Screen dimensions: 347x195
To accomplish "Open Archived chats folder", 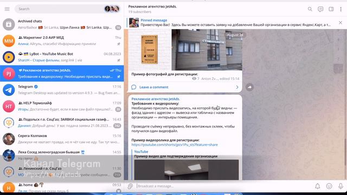I will pos(62,24).
